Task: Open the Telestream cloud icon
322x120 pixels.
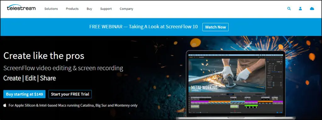Action: click(x=312, y=8)
